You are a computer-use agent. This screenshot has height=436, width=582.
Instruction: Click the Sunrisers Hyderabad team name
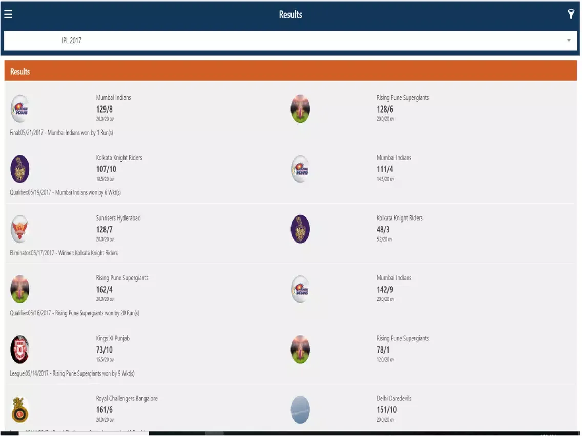pyautogui.click(x=118, y=218)
